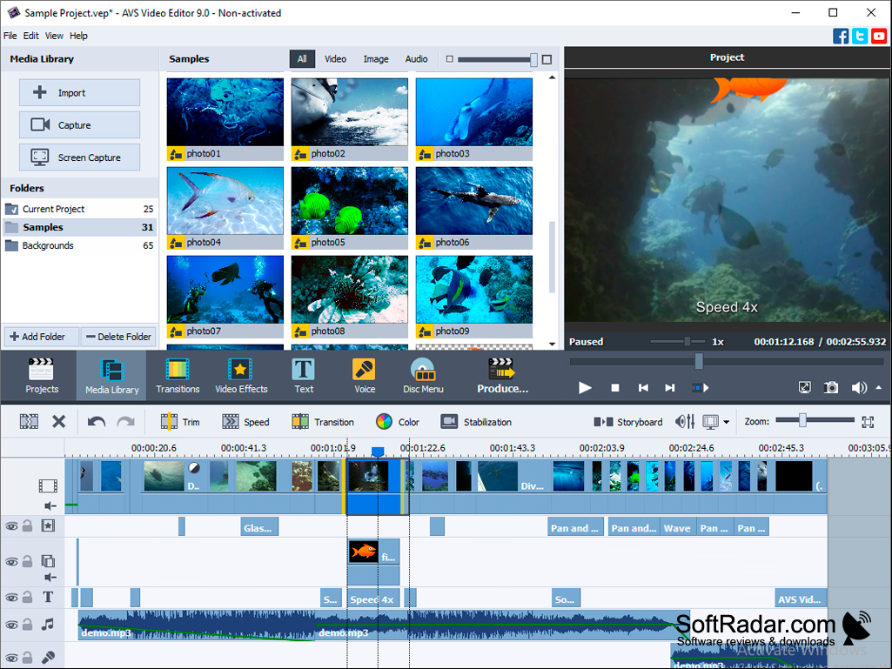Select the photo01 thumbnail
This screenshot has width=892, height=669.
pos(225,119)
